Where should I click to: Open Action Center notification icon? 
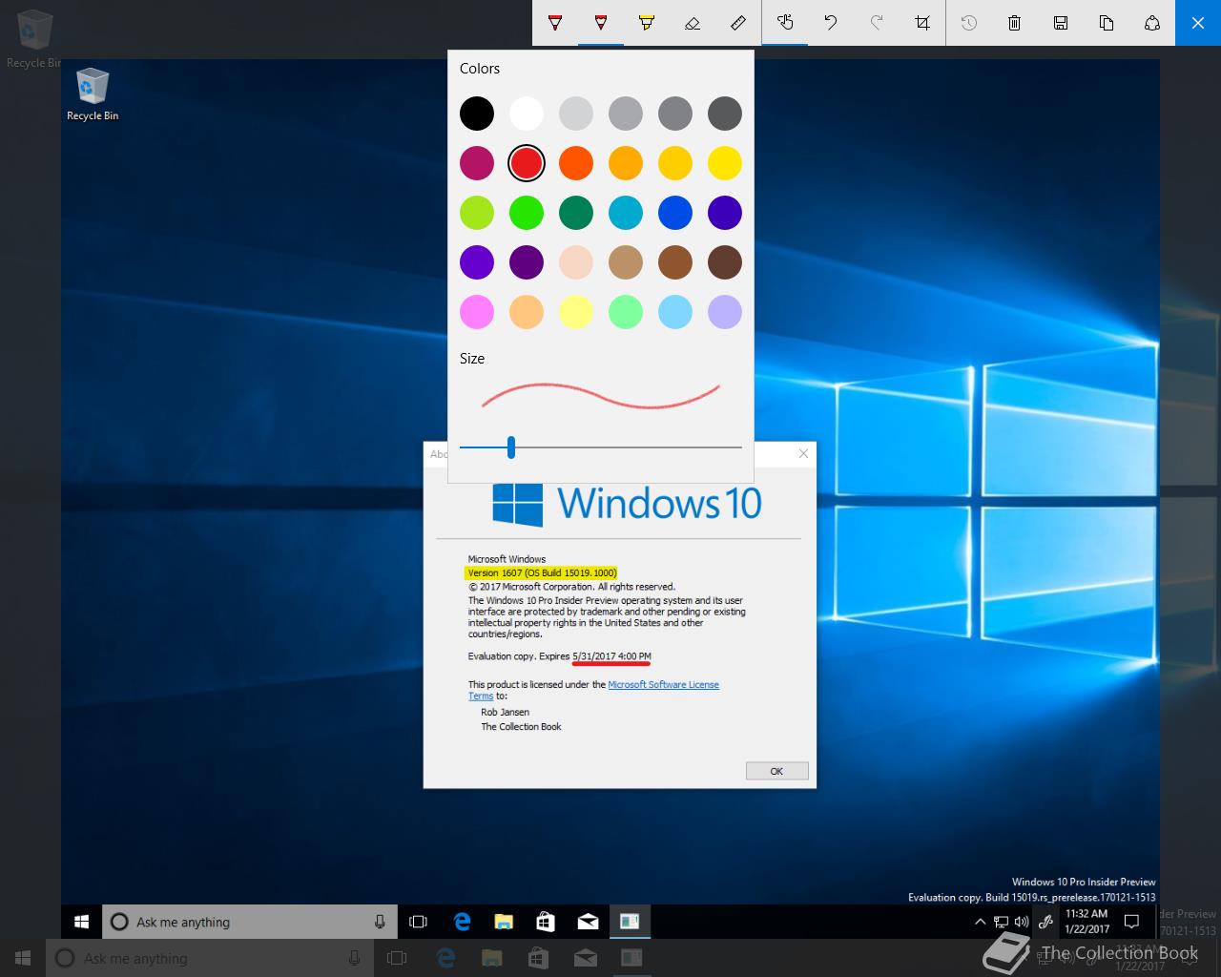(x=1132, y=922)
